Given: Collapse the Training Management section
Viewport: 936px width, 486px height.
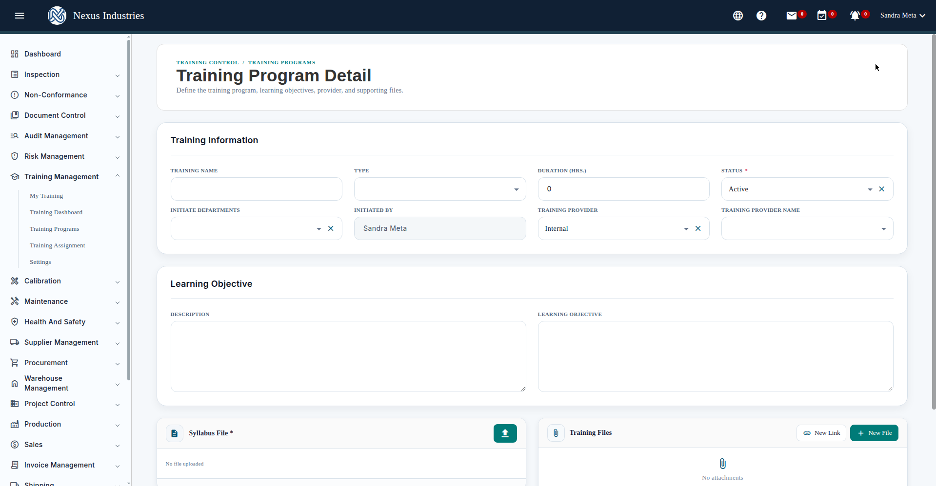Looking at the screenshot, I should (118, 176).
